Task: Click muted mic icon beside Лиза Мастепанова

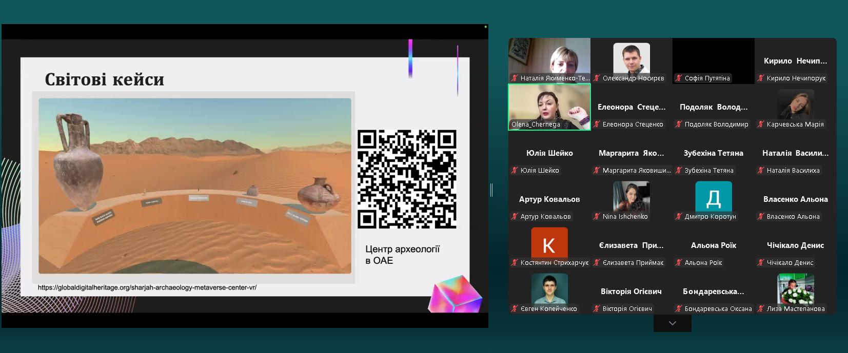Action: pyautogui.click(x=761, y=309)
